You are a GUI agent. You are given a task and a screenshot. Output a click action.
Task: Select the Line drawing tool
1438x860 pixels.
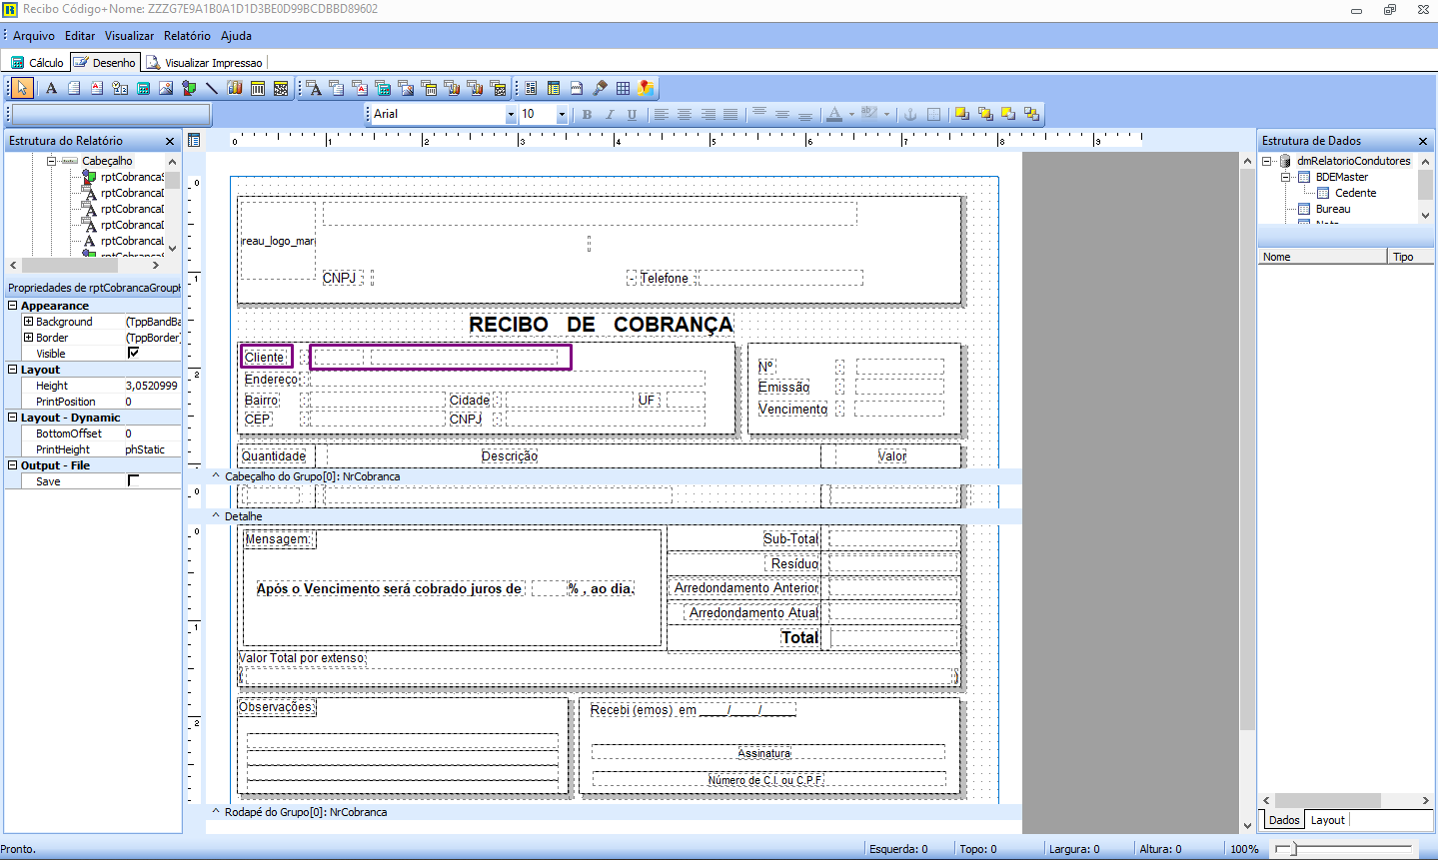[x=212, y=88]
